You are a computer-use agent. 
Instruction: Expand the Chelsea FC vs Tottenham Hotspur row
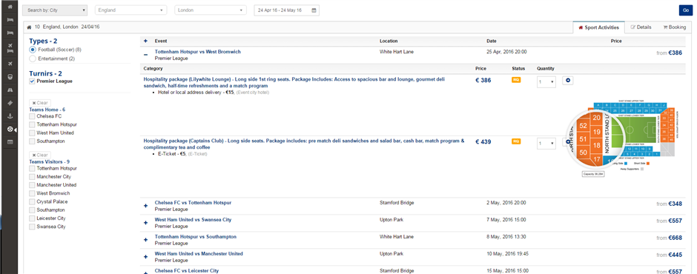[145, 206]
